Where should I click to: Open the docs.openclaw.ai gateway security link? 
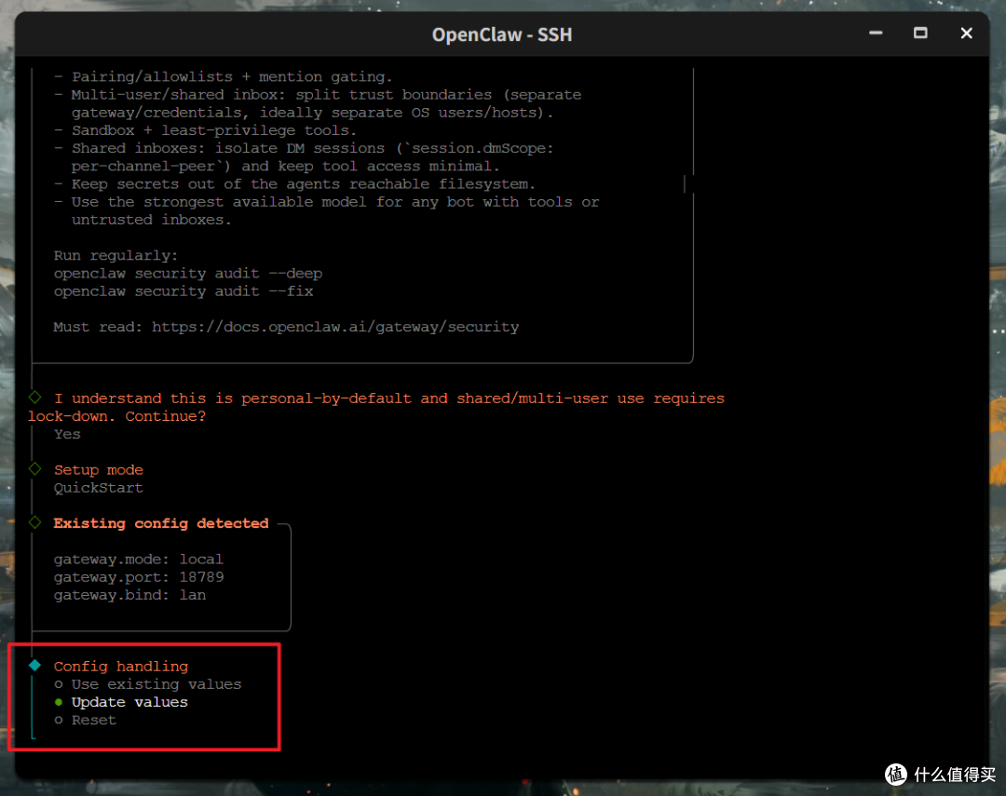point(335,327)
